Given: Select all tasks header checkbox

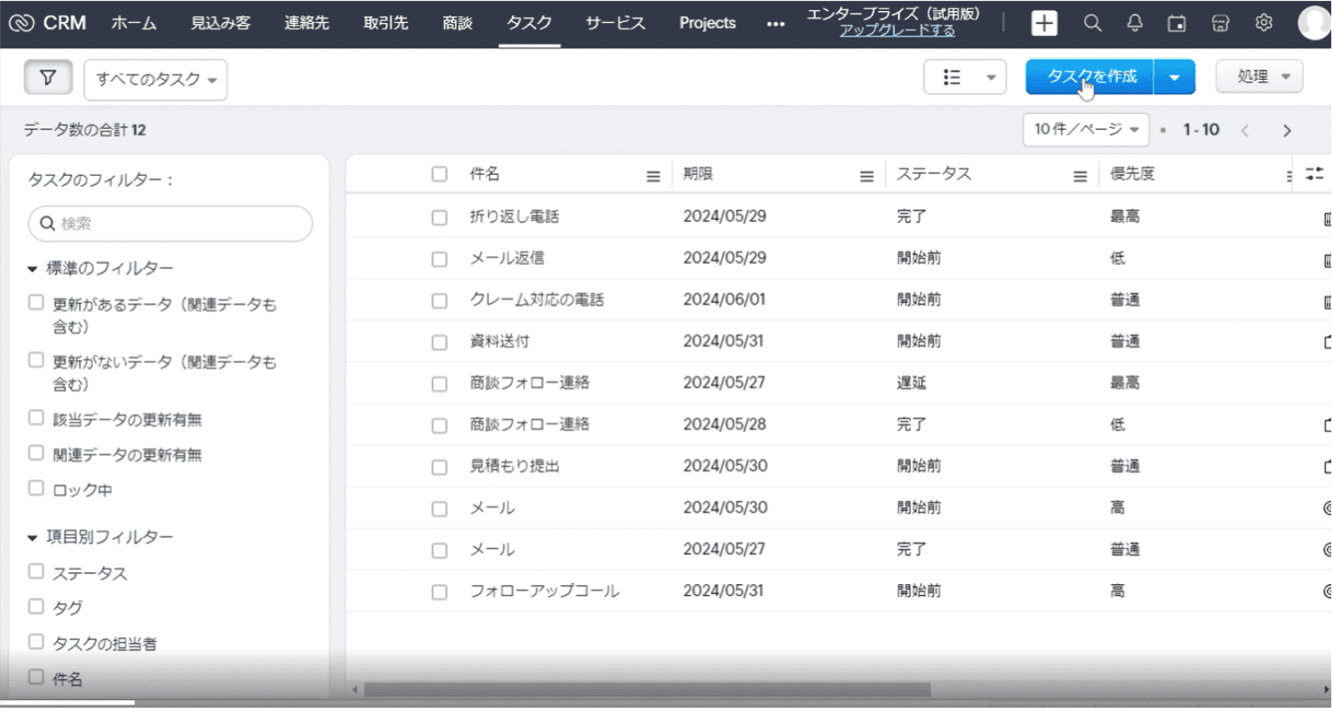Looking at the screenshot, I should (x=439, y=174).
